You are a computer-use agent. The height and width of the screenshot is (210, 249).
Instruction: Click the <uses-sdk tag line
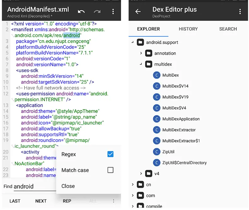click(27, 70)
